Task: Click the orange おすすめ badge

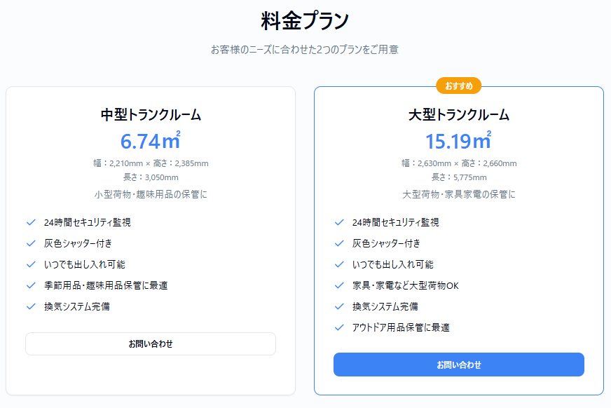Action: click(458, 86)
